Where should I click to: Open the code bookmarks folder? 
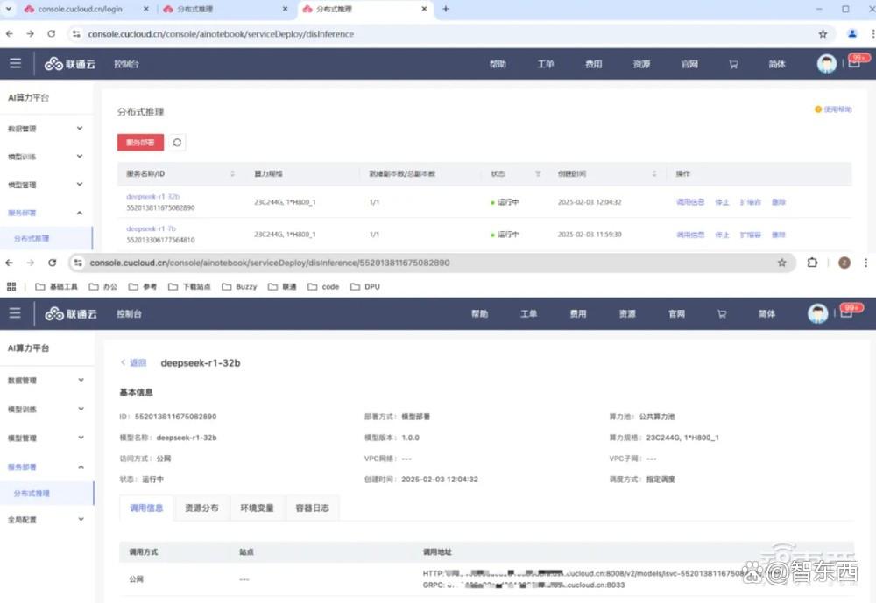pos(323,286)
